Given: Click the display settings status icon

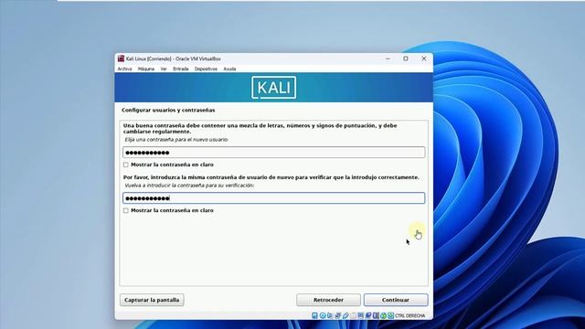Looking at the screenshot, I should coord(360,315).
